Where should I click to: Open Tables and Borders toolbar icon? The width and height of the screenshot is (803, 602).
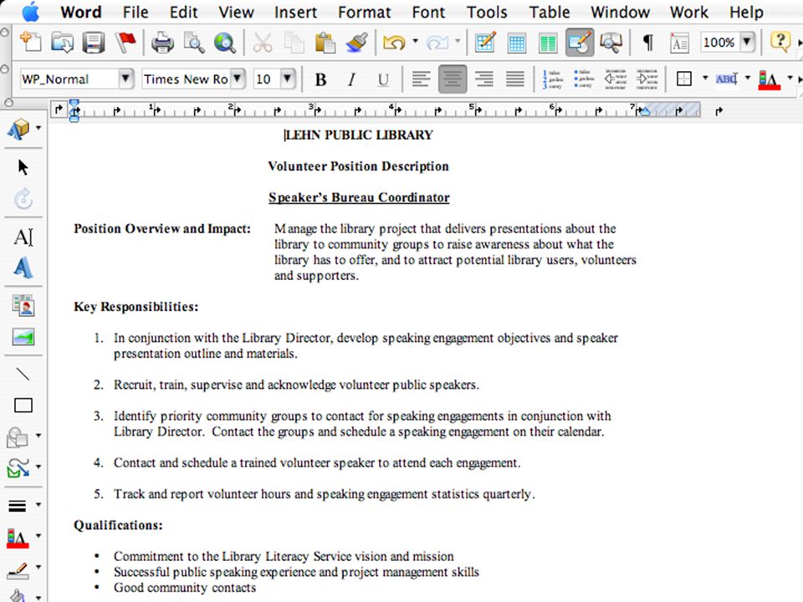485,42
